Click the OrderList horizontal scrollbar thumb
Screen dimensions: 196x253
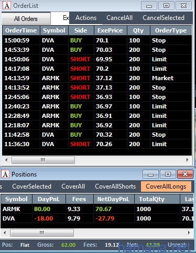click(43, 160)
